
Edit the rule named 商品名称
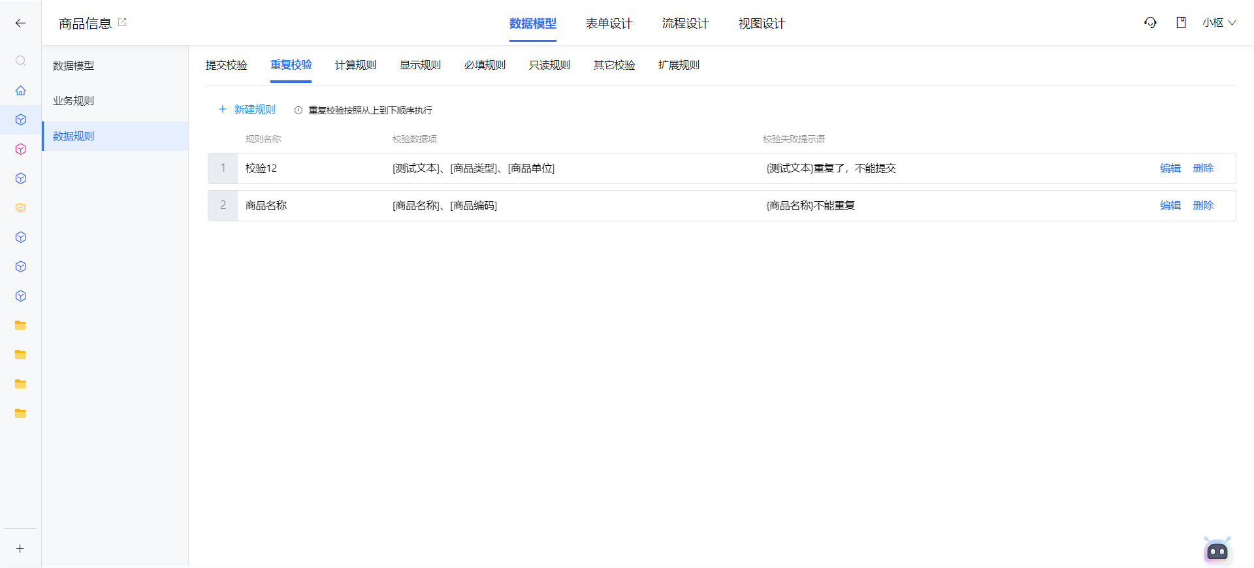pyautogui.click(x=1170, y=206)
